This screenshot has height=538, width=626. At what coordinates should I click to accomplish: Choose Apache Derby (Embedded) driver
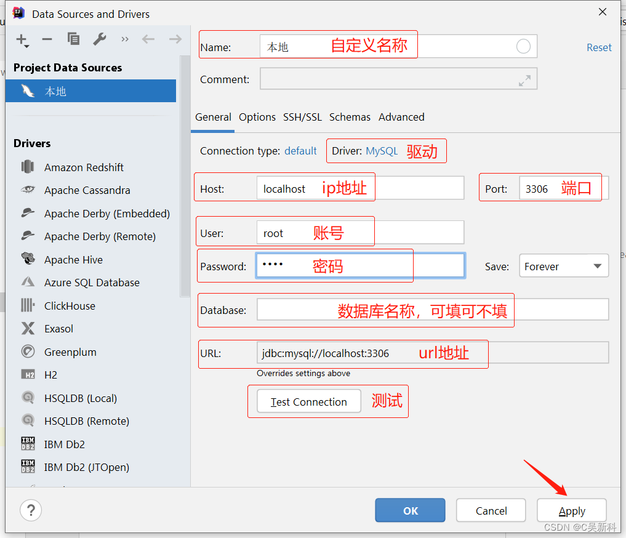point(107,214)
